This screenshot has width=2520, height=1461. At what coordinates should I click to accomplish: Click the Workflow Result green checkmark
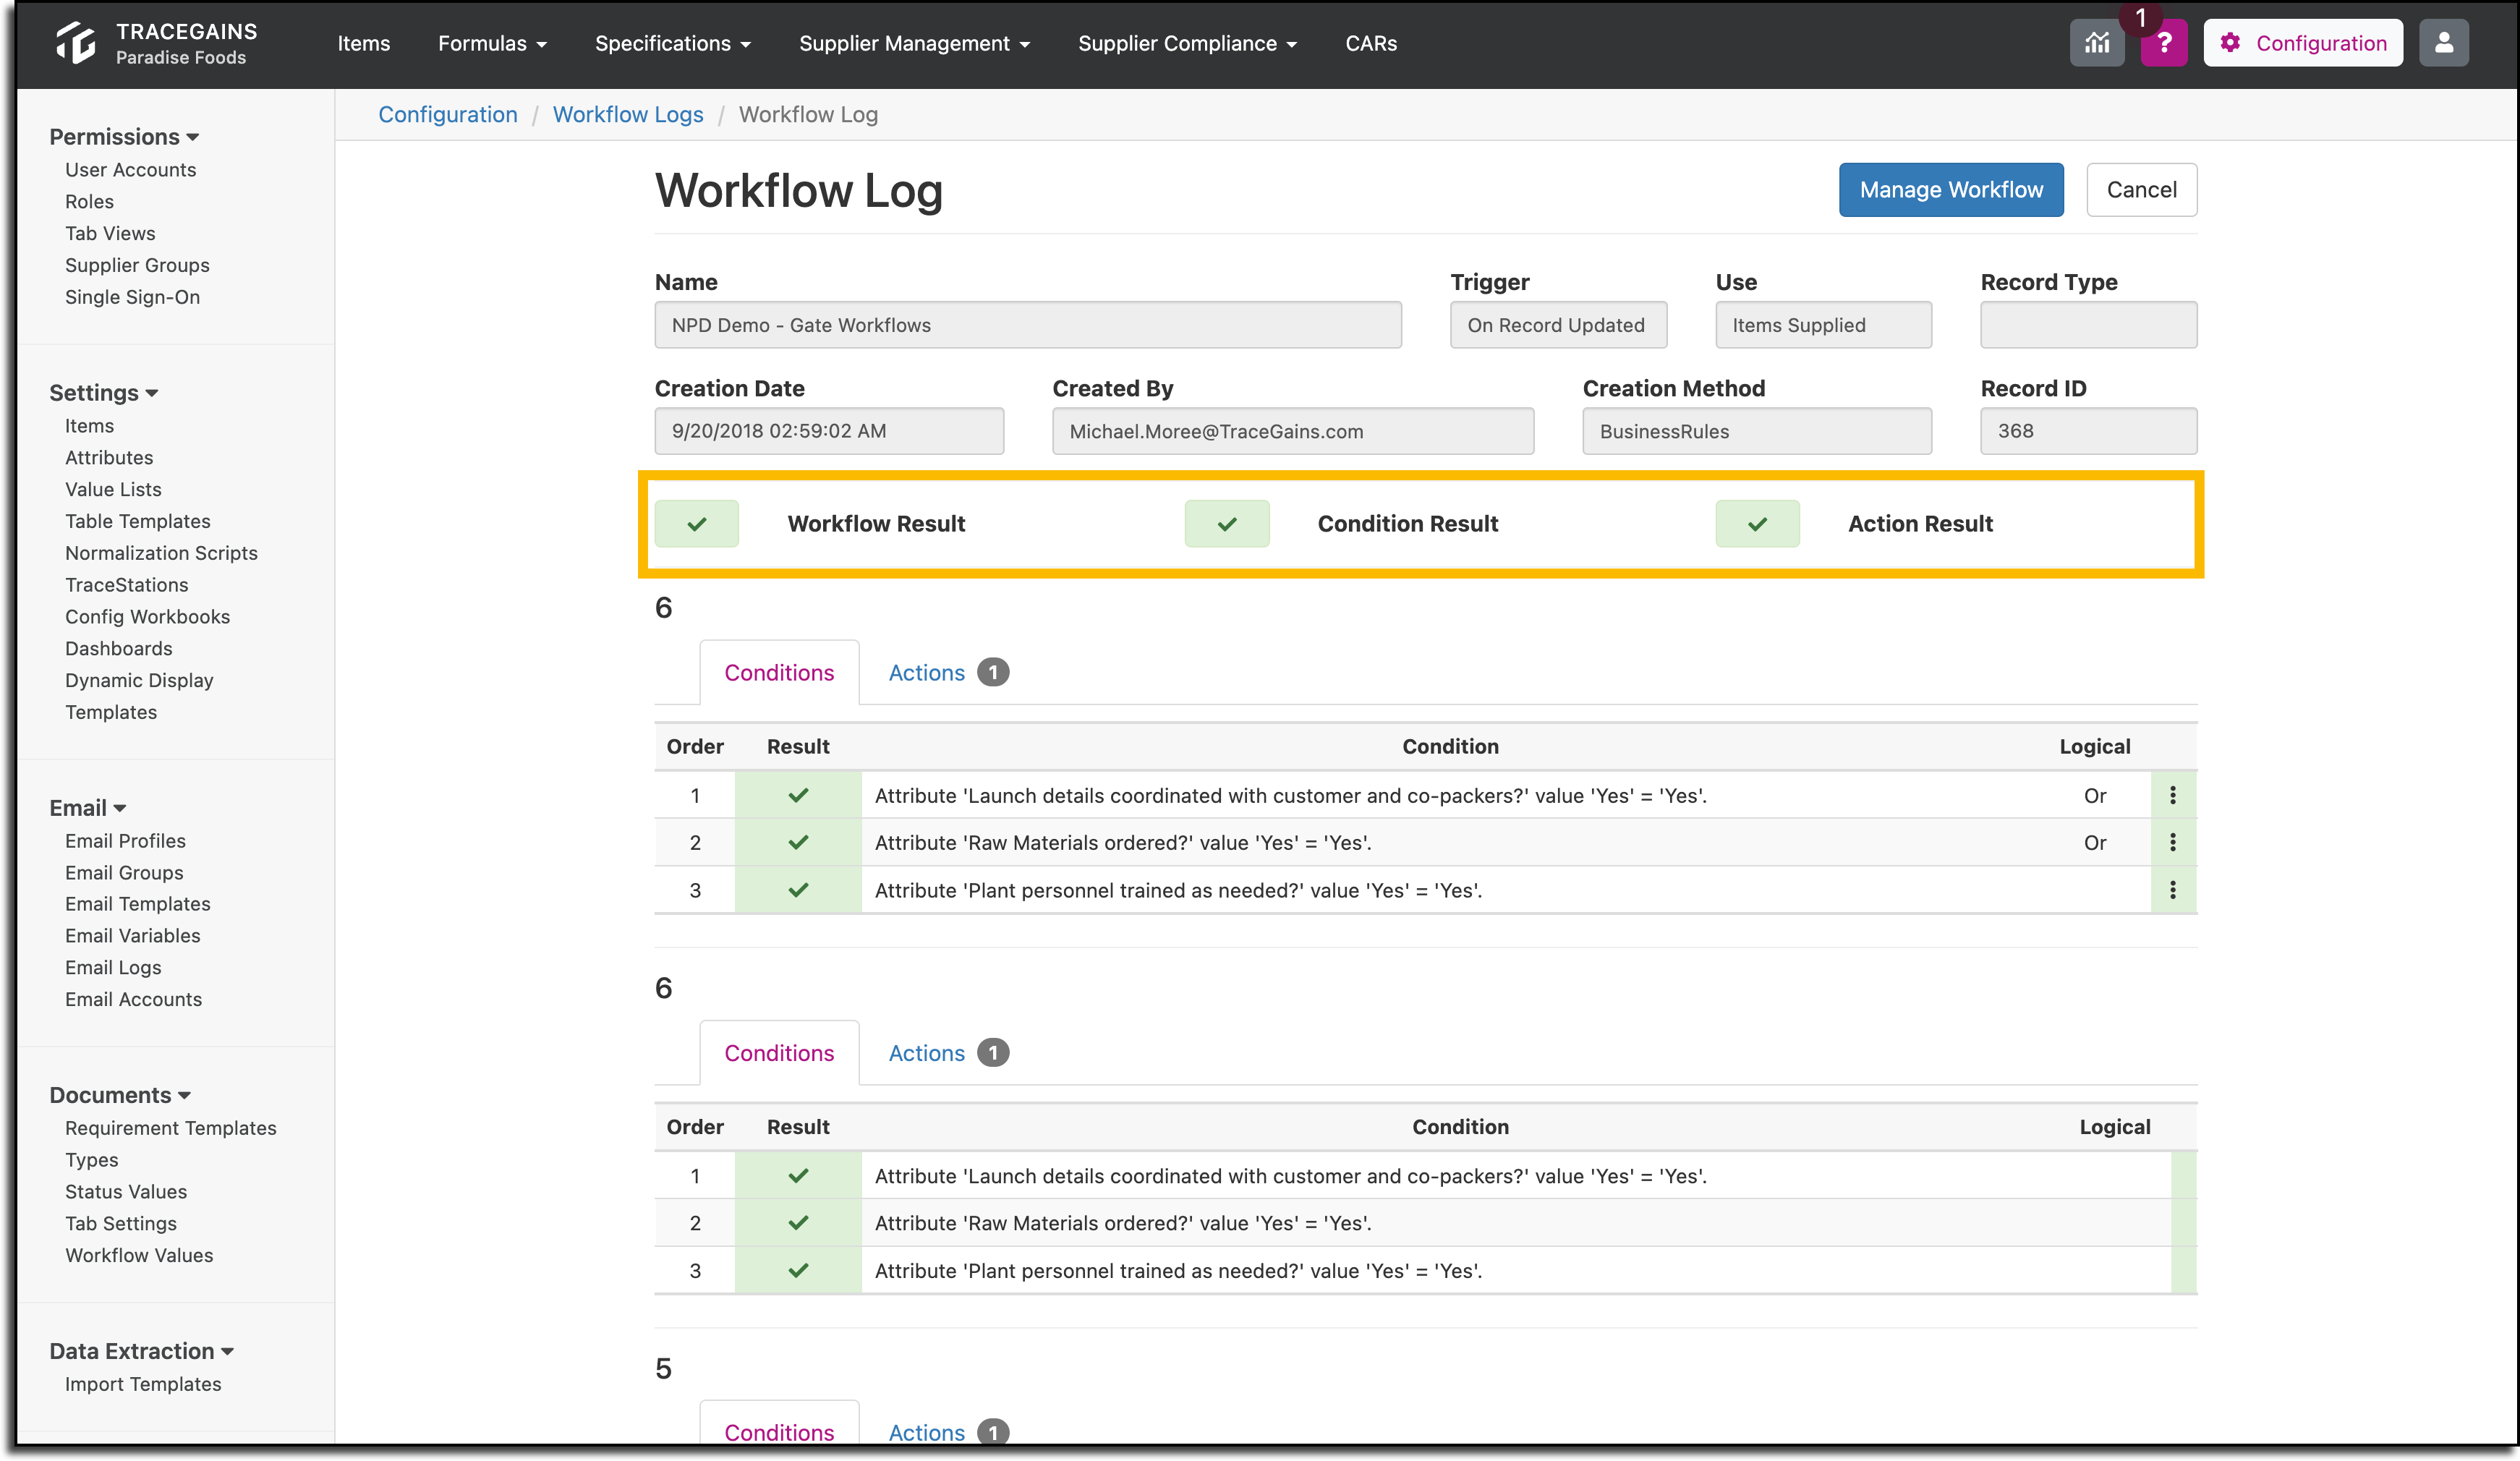[696, 523]
